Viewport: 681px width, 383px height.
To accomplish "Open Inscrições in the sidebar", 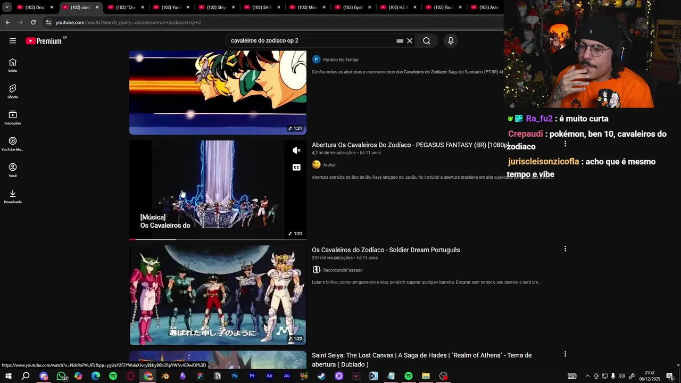I will click(x=13, y=118).
